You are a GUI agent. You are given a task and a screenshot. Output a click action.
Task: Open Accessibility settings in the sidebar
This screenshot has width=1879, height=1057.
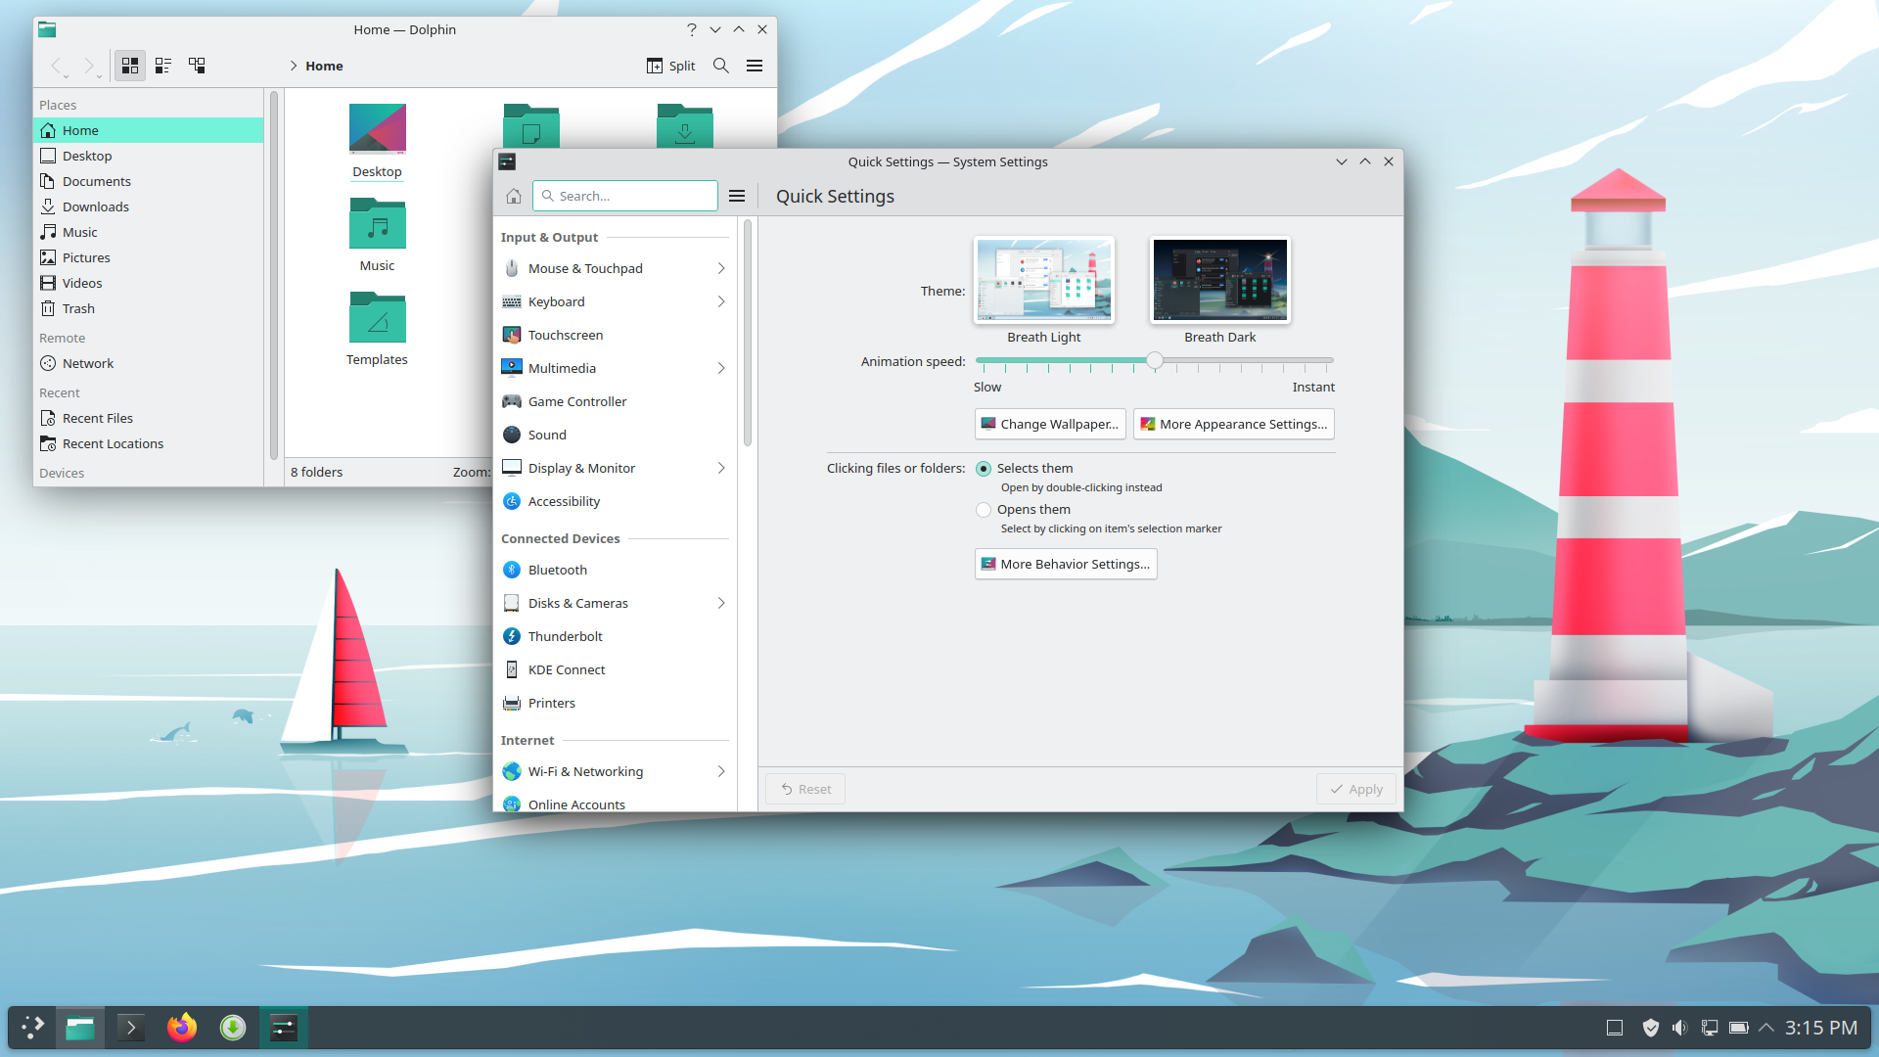point(615,501)
